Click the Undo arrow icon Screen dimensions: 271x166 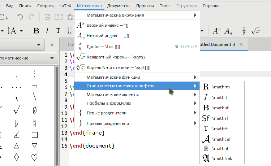coord(20,17)
